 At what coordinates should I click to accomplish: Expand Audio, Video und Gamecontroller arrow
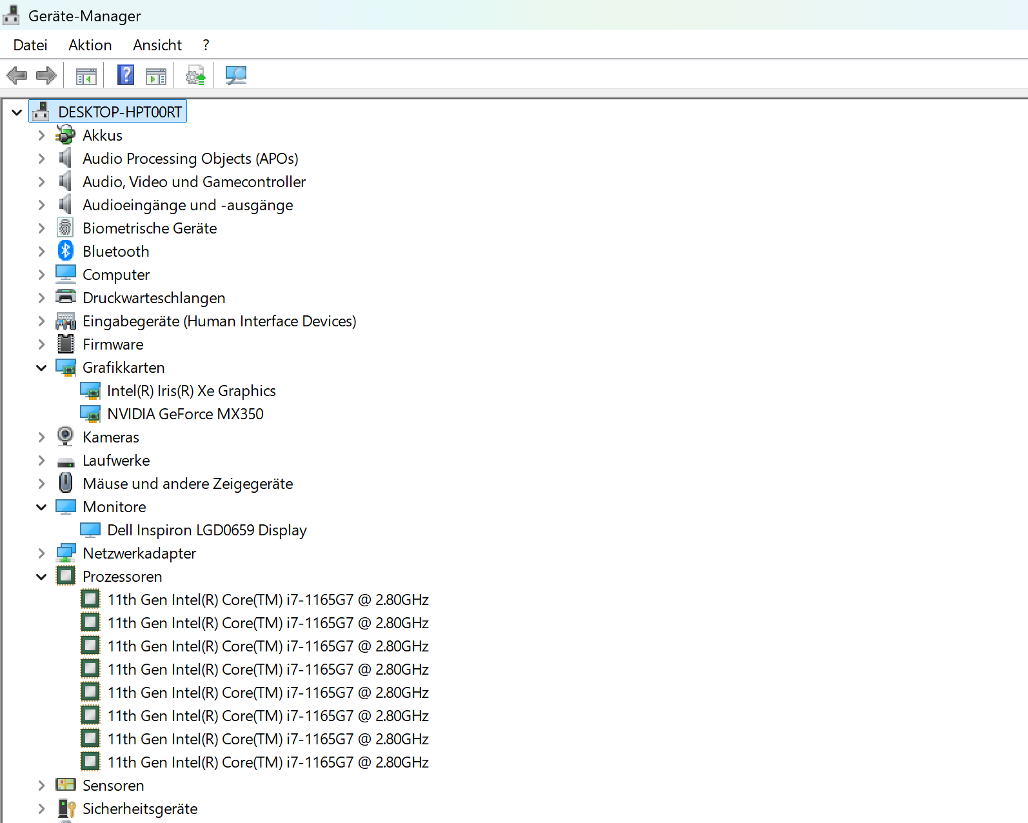tap(41, 182)
